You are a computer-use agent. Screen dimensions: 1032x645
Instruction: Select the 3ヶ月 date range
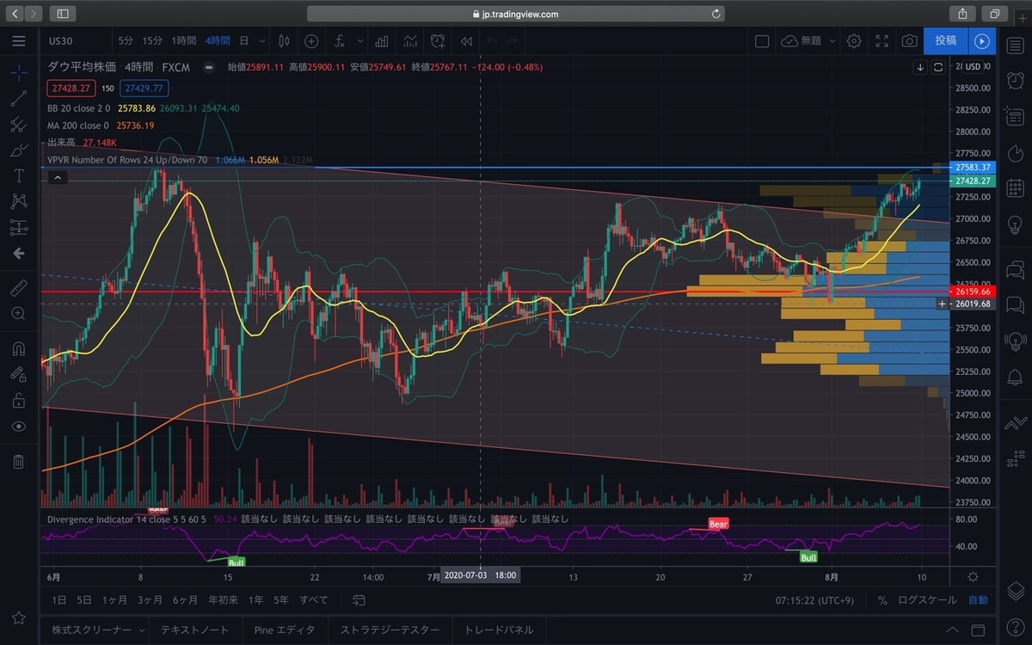click(149, 600)
